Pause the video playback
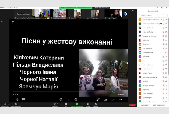The image size is (169, 114). pyautogui.click(x=68, y=100)
